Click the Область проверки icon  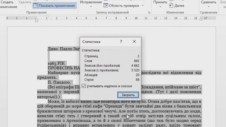coord(106,6)
